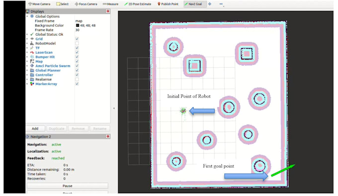Viewport: 338px width, 196px height.
Task: Toggle the TF display checkbox
Action: (x=77, y=48)
